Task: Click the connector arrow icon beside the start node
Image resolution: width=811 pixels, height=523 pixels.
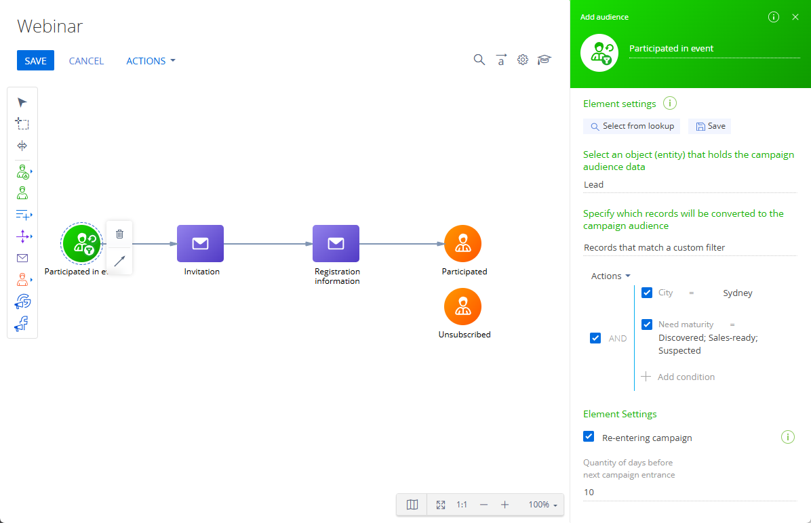Action: point(119,261)
